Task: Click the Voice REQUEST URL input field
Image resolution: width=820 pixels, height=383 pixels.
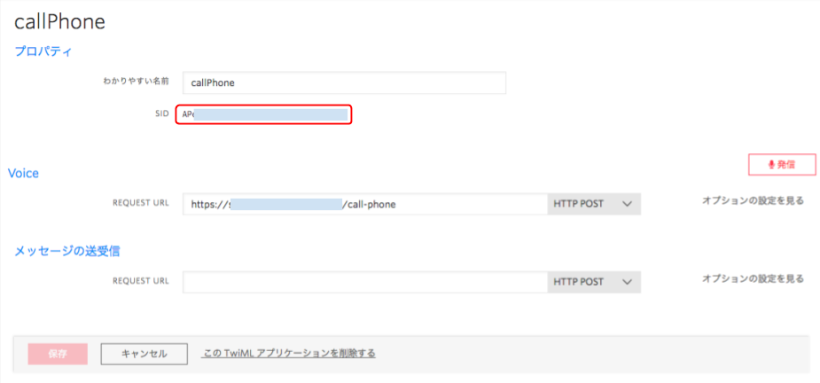Action: coord(364,204)
